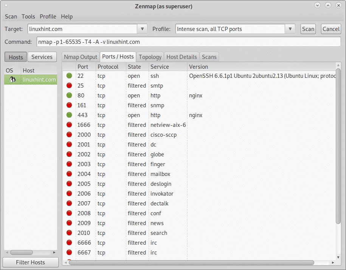This screenshot has height=270, width=346.
Task: Click the vertical scrollbar of ports table
Action: pos(338,146)
